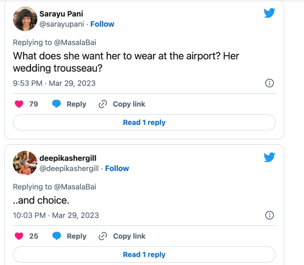Image resolution: width=304 pixels, height=265 pixels.
Task: Click info icon on Sarayu Pani's tweet
Action: (x=269, y=83)
